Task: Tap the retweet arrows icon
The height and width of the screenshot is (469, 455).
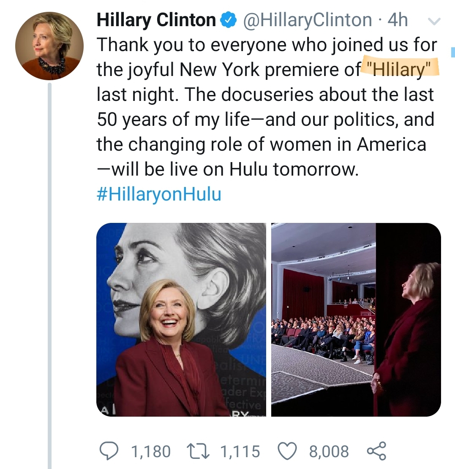Action: [198, 451]
